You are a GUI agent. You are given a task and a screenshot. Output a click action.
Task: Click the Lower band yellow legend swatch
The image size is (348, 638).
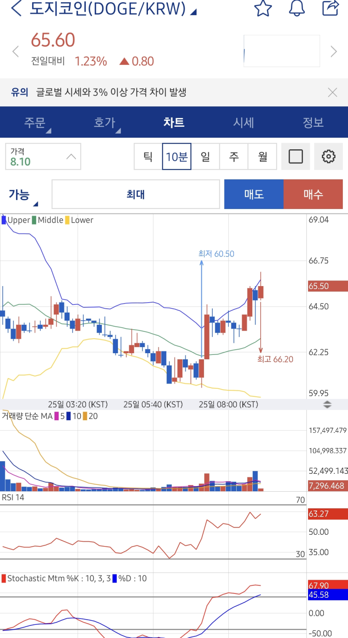tap(67, 220)
